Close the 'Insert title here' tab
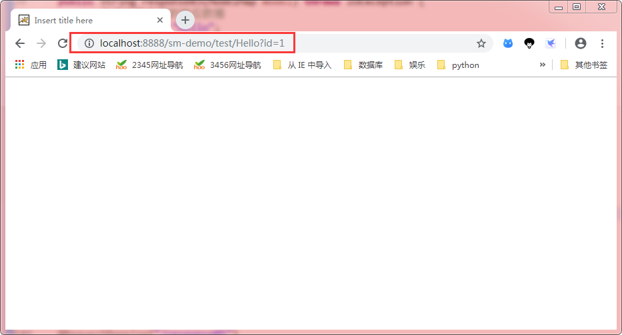Image resolution: width=622 pixels, height=335 pixels. point(160,20)
